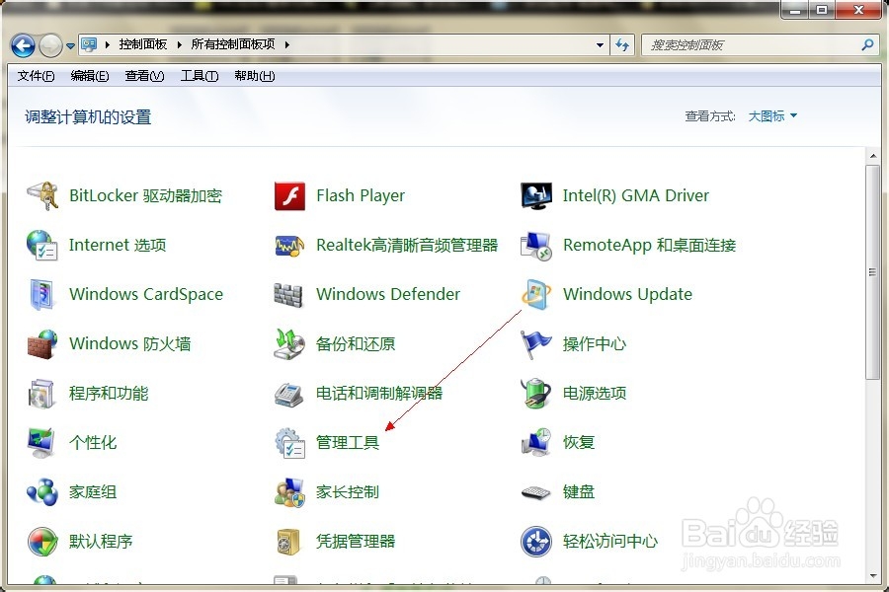Click the 个性化 monitor icon
The image size is (889, 592).
(41, 442)
